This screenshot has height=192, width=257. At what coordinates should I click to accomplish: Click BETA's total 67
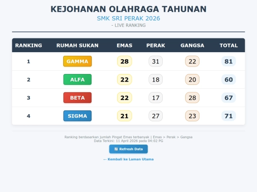coord(228,98)
